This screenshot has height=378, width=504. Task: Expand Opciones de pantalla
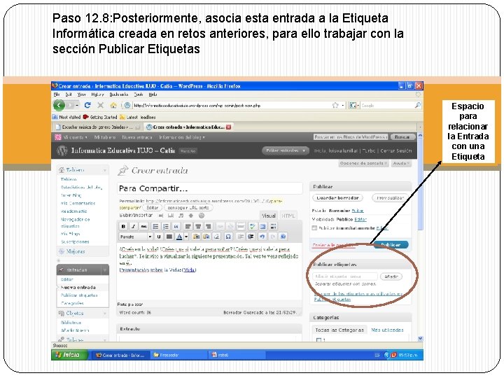[x=363, y=164]
